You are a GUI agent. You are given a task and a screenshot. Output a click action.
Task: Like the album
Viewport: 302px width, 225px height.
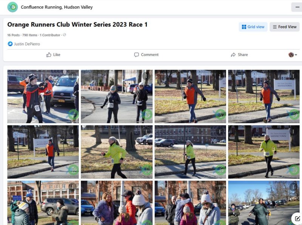(x=53, y=55)
